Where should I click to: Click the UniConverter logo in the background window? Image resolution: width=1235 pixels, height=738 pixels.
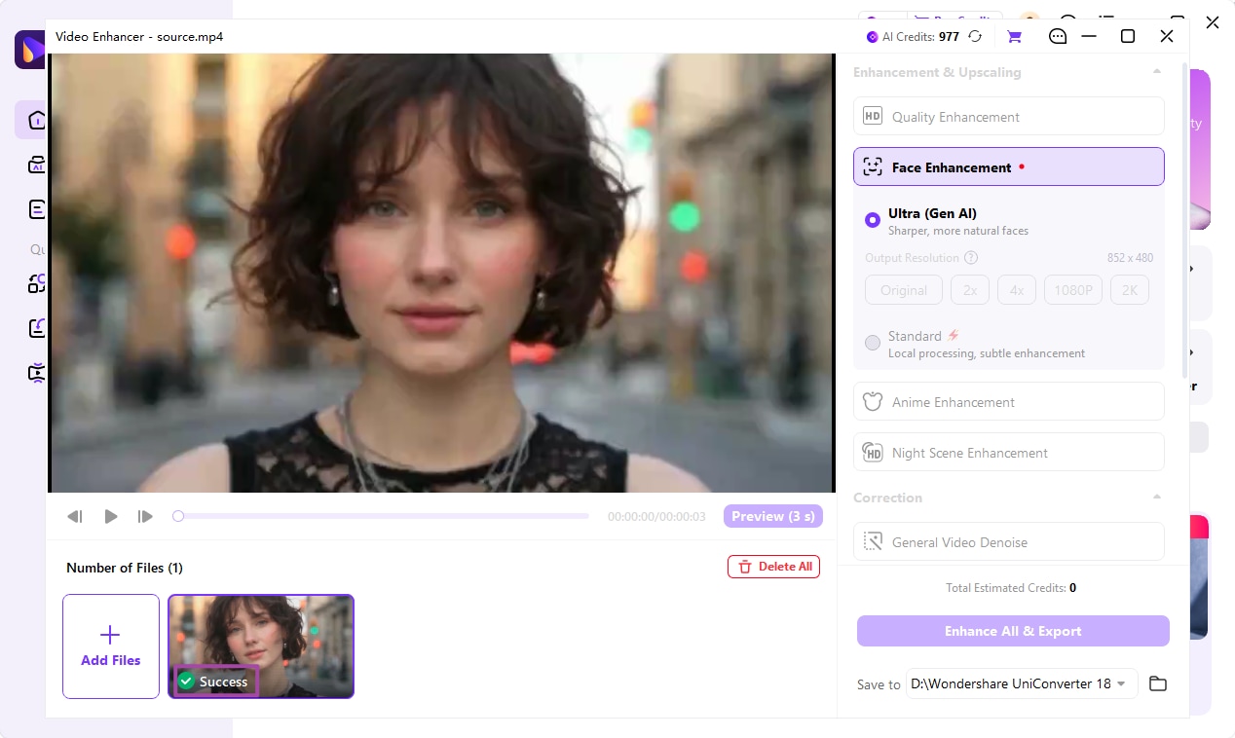coord(29,49)
